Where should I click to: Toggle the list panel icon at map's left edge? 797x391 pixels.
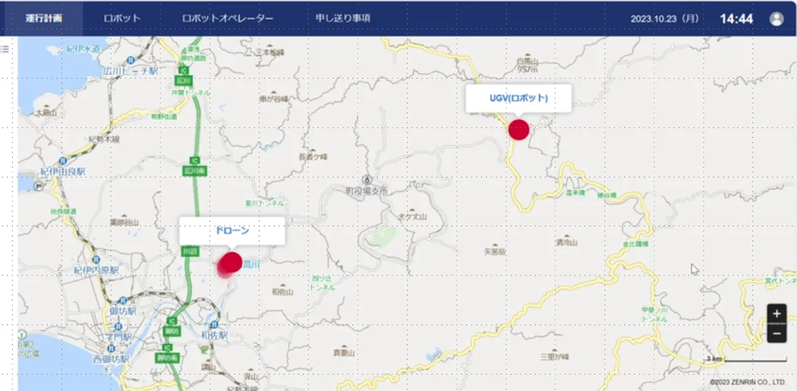click(5, 48)
